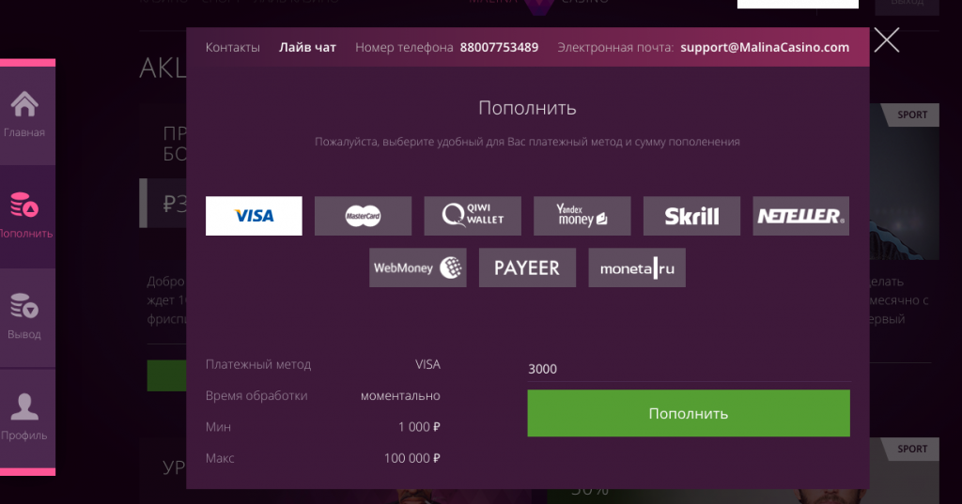Close the deposit dialog with X
962x504 pixels.
[887, 39]
